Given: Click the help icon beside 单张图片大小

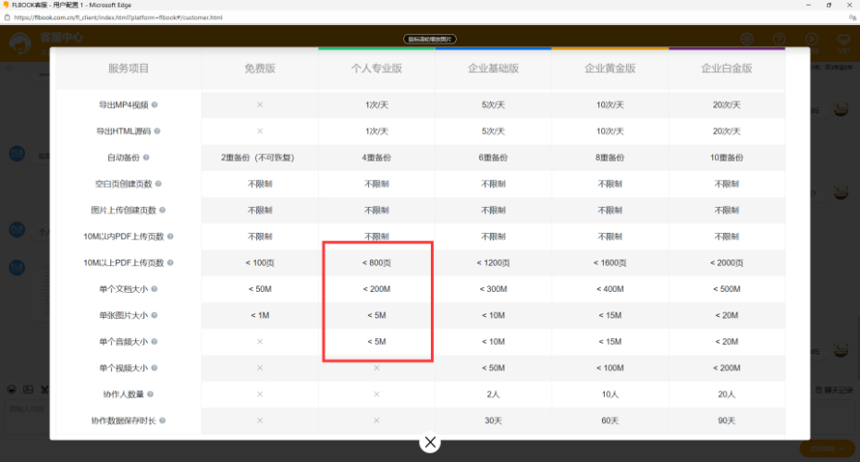Looking at the screenshot, I should (x=154, y=316).
